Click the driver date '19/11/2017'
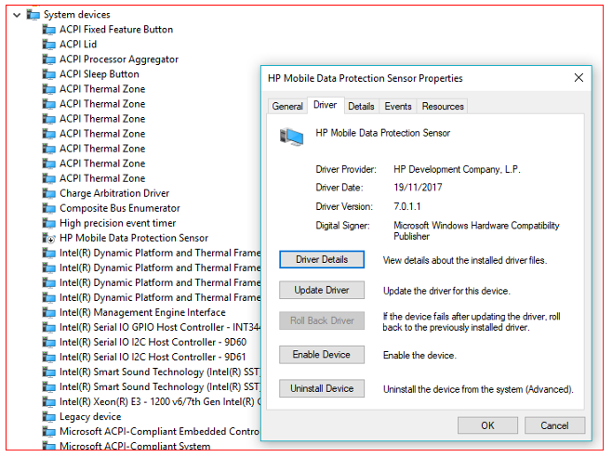This screenshot has height=457, width=612. click(418, 188)
